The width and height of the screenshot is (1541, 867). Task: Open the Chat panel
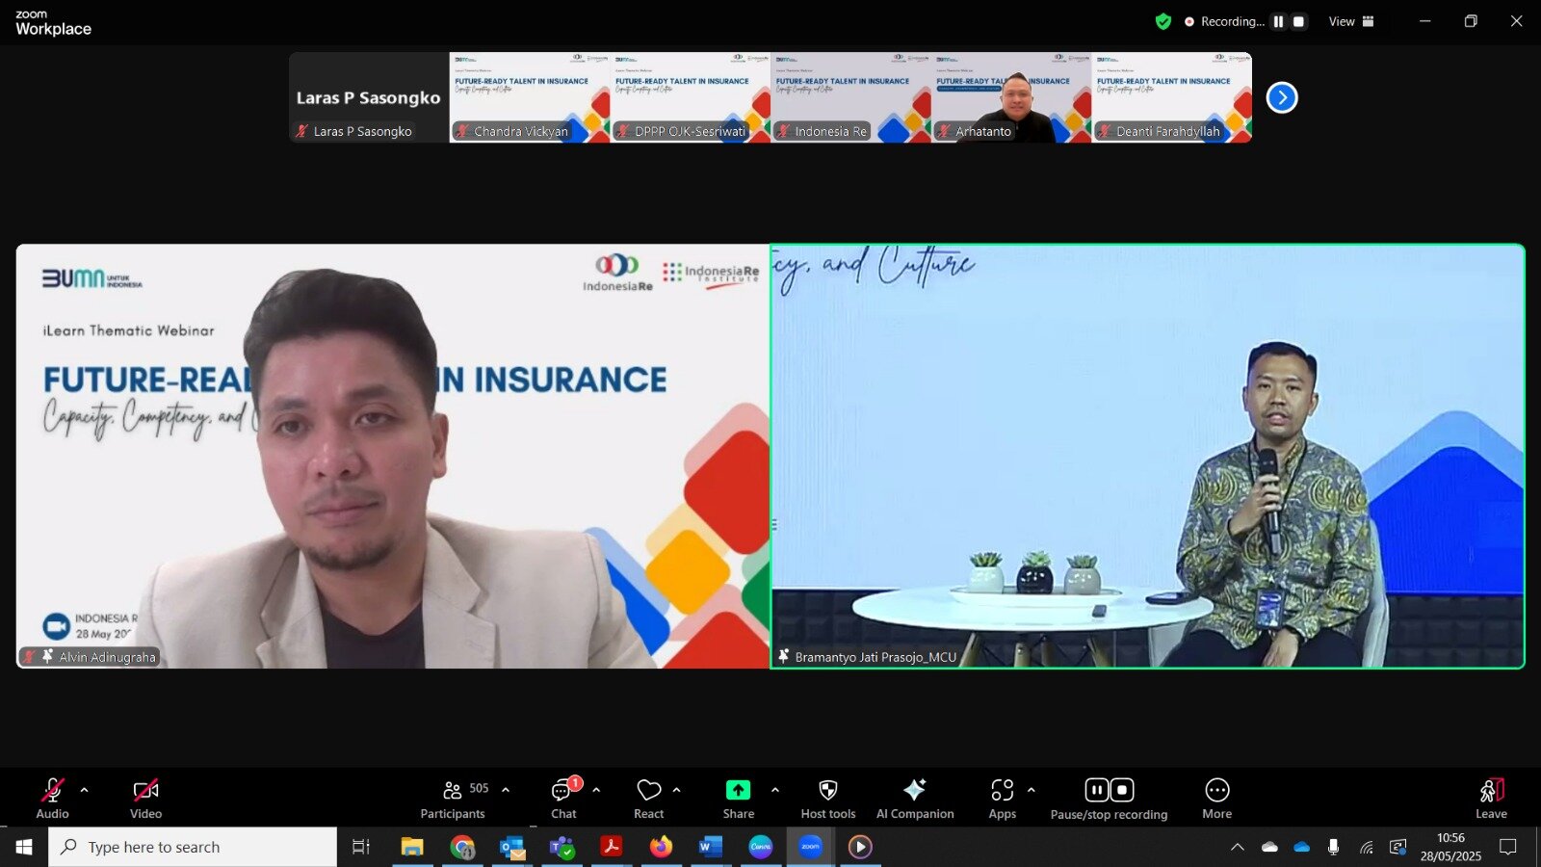(x=563, y=799)
